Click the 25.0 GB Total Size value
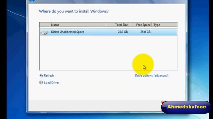 (x=123, y=32)
